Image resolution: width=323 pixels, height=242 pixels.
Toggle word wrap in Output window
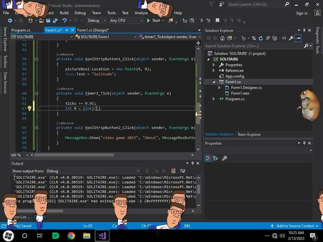point(183,171)
